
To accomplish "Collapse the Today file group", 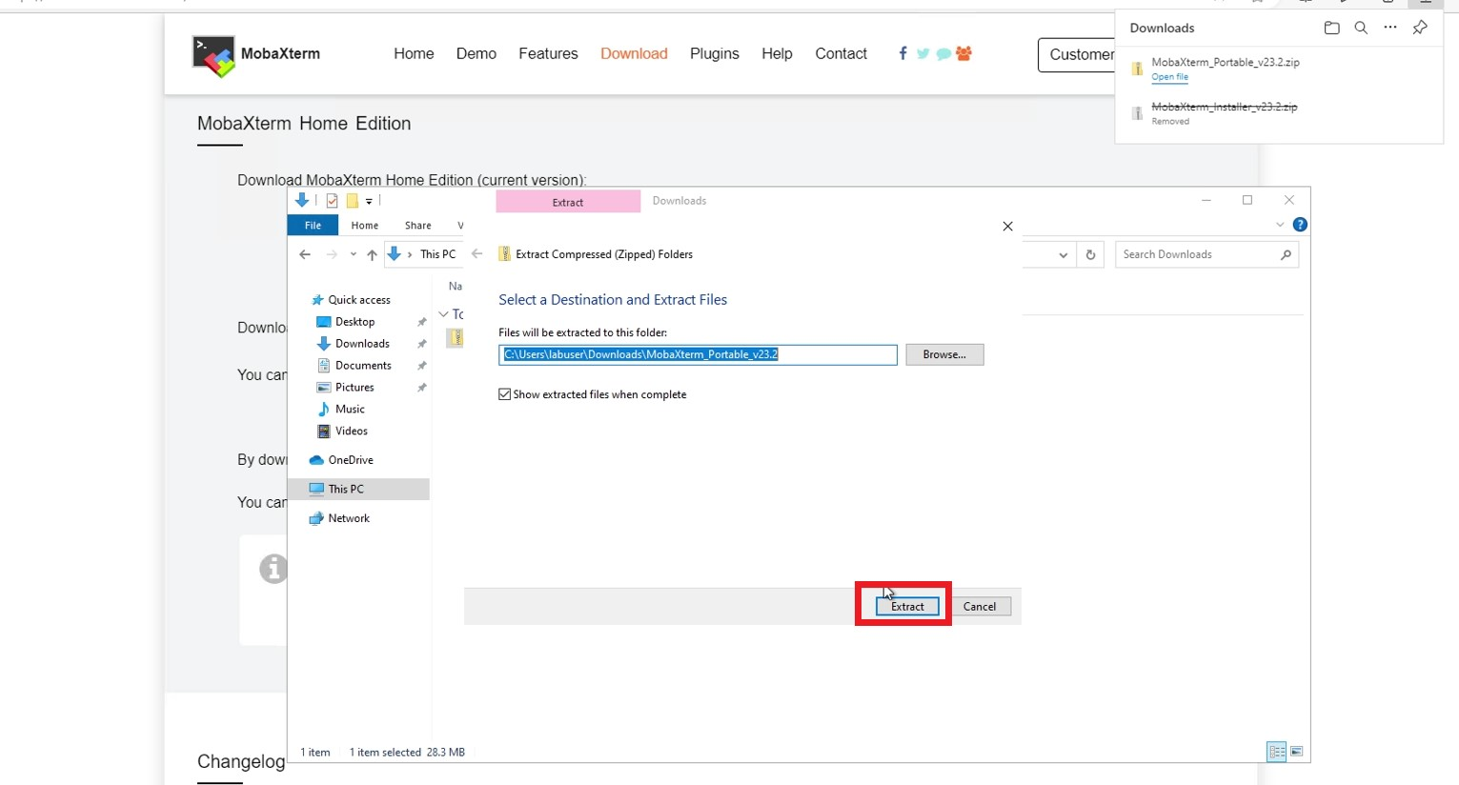I will coord(443,314).
